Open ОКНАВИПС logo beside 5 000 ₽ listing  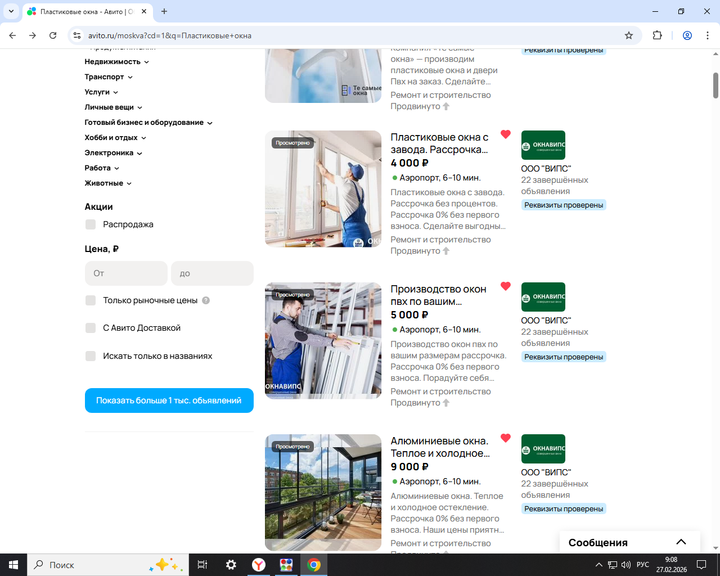click(x=543, y=297)
